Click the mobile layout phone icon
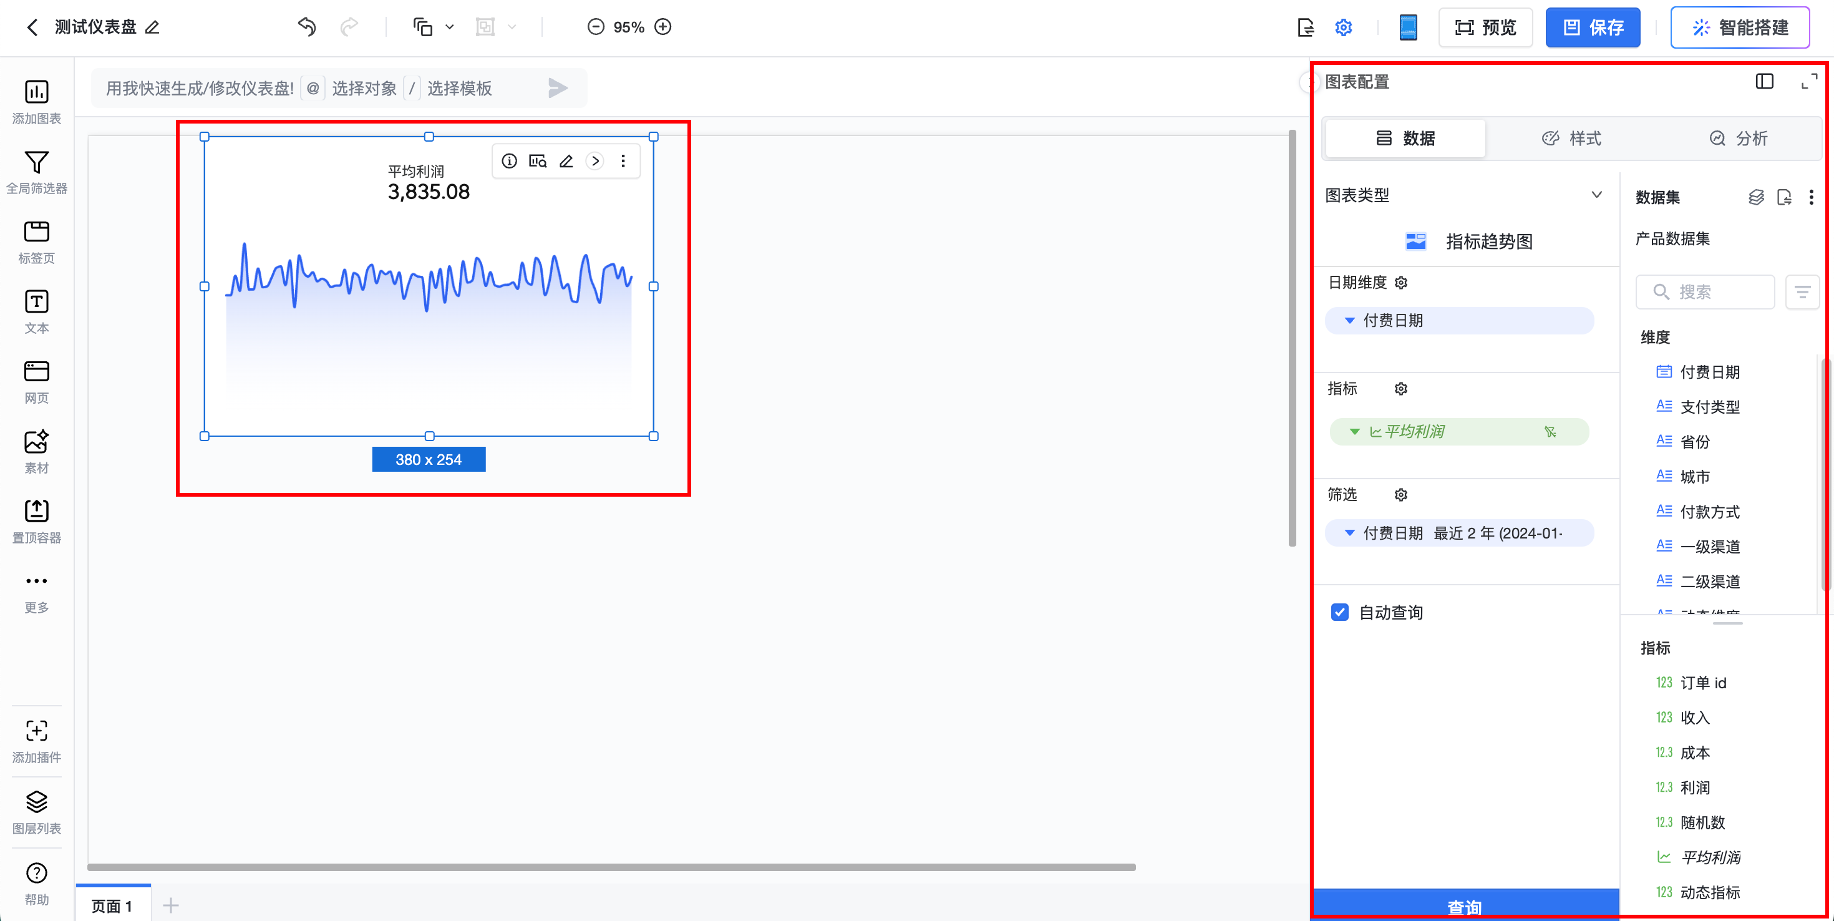Image resolution: width=1834 pixels, height=921 pixels. 1407,27
